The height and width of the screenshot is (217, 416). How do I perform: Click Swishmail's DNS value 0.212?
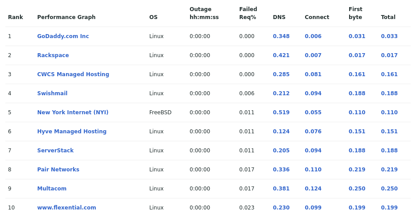coord(281,93)
